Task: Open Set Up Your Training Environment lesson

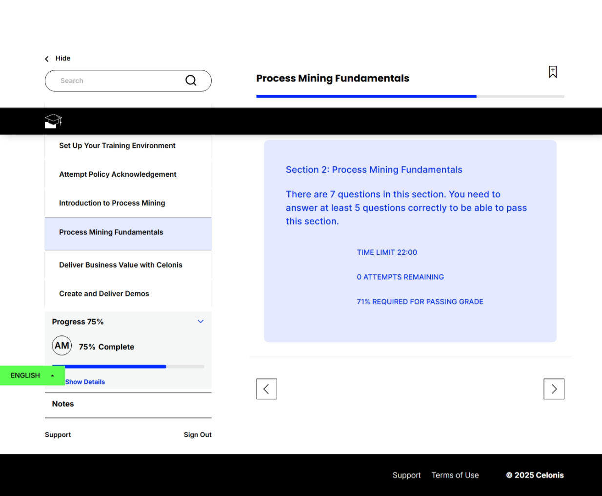Action: (x=128, y=145)
